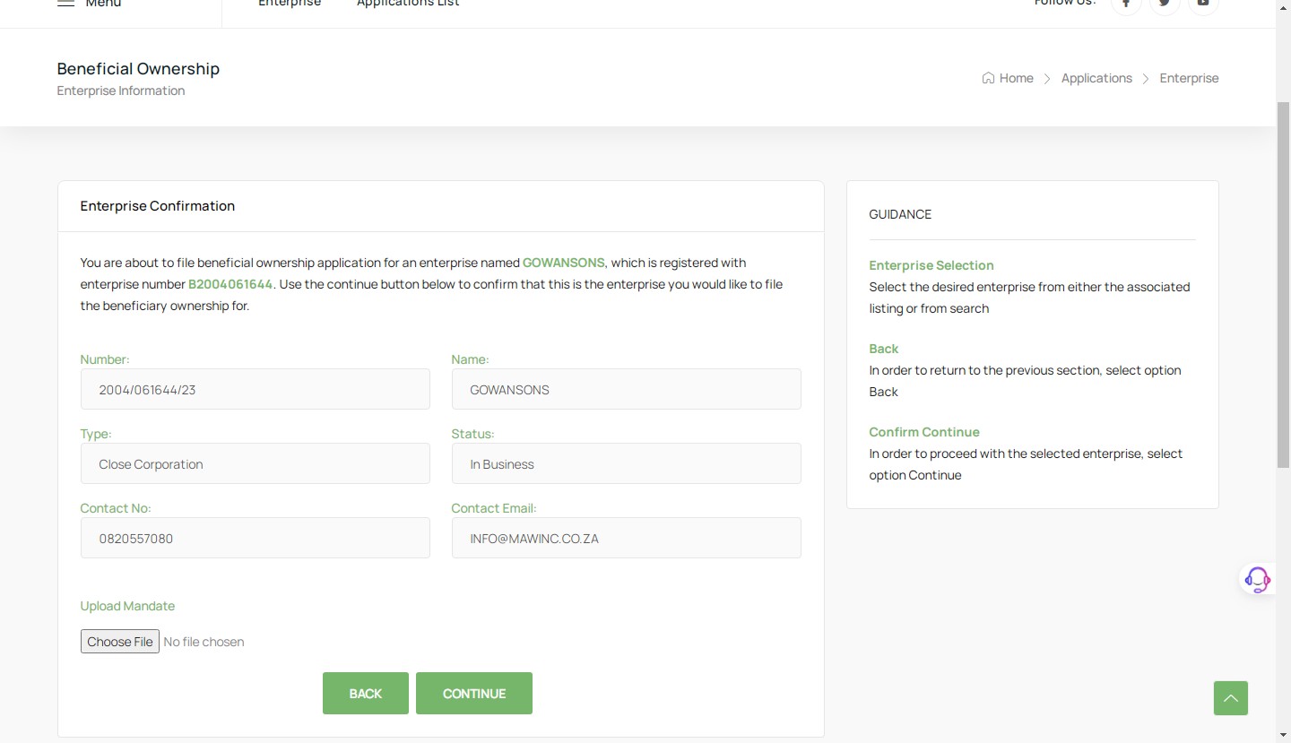Select the Type field Close Corporation
Image resolution: width=1291 pixels, height=743 pixels.
(x=255, y=464)
